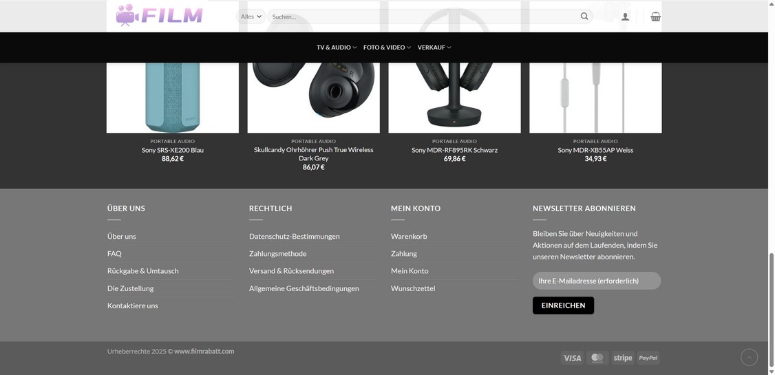Click PORTABLE AUDIO label above Sony SRS-XE200
This screenshot has width=775, height=375.
tap(173, 141)
